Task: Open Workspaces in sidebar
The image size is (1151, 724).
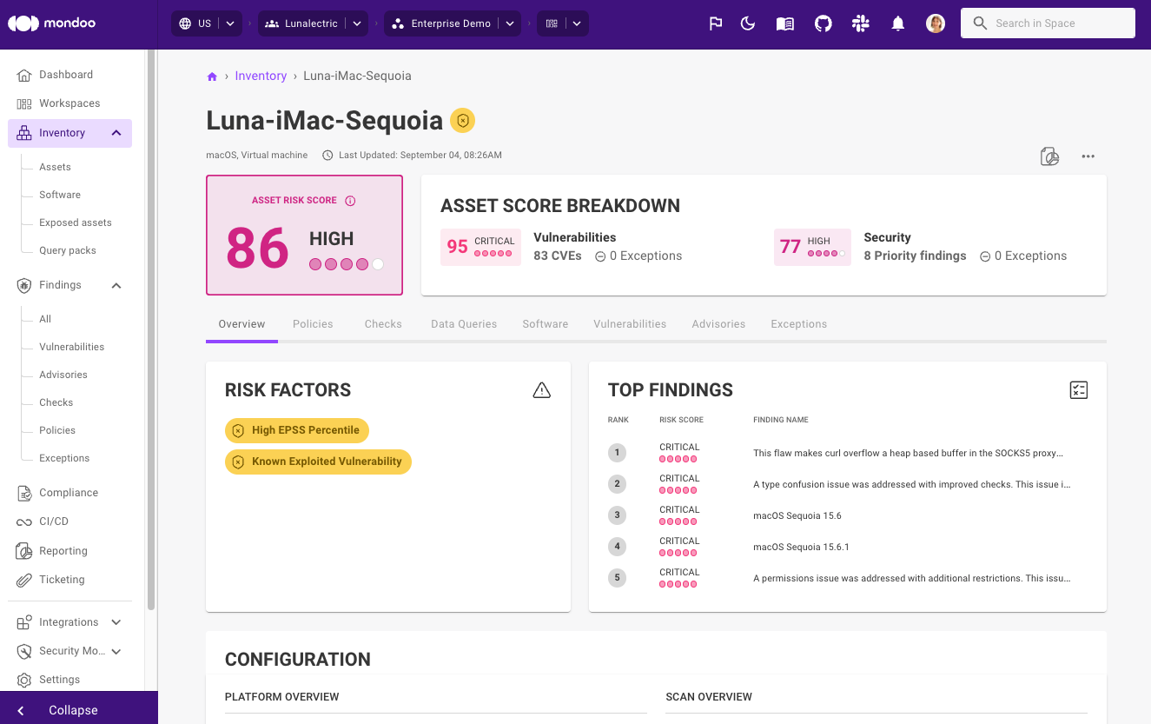Action: 69,103
